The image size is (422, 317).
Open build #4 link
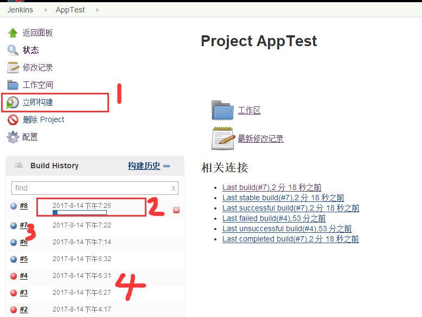point(24,276)
